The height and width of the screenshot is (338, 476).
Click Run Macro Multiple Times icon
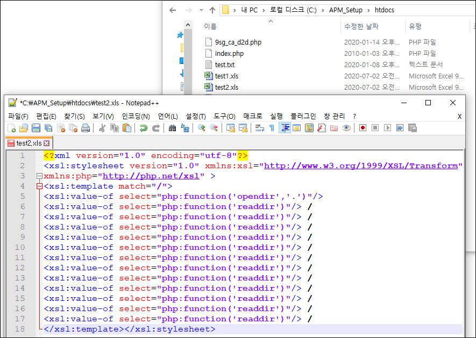click(400, 128)
